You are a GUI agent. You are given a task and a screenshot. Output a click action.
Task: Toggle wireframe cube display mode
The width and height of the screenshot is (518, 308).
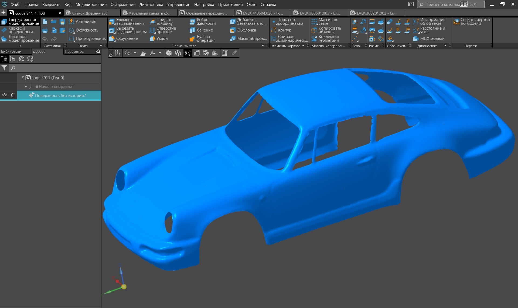178,53
